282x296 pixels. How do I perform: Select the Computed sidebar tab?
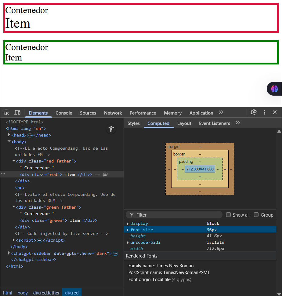pos(158,123)
